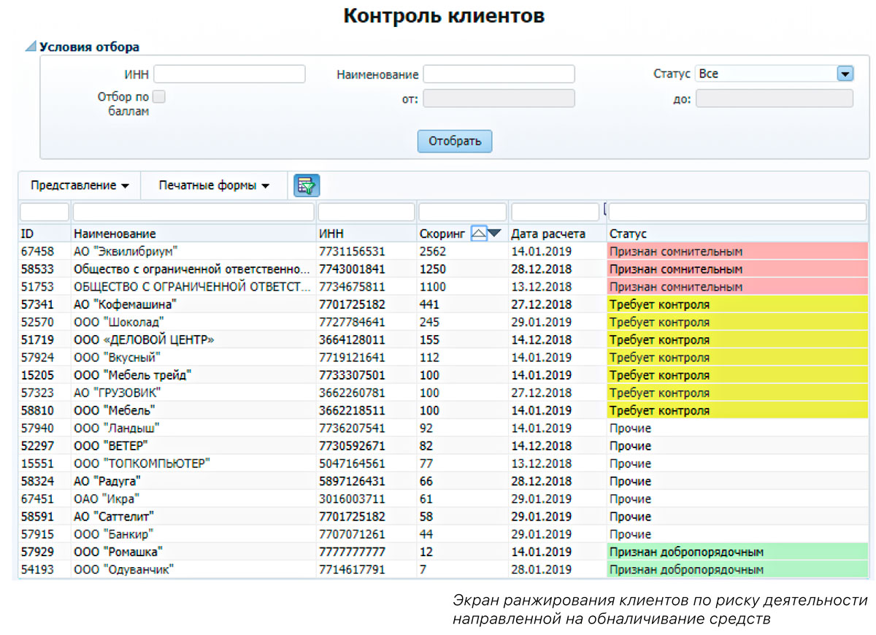
Task: Sort Скоринг column descending with down arrow
Action: tap(495, 234)
